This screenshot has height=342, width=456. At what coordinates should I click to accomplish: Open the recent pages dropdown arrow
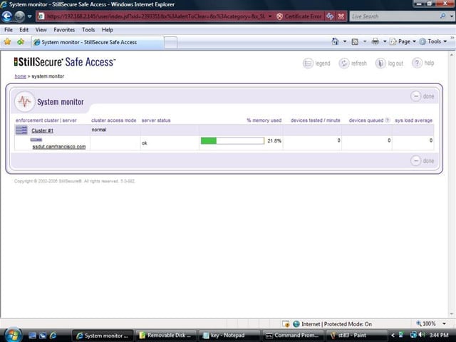(30, 16)
